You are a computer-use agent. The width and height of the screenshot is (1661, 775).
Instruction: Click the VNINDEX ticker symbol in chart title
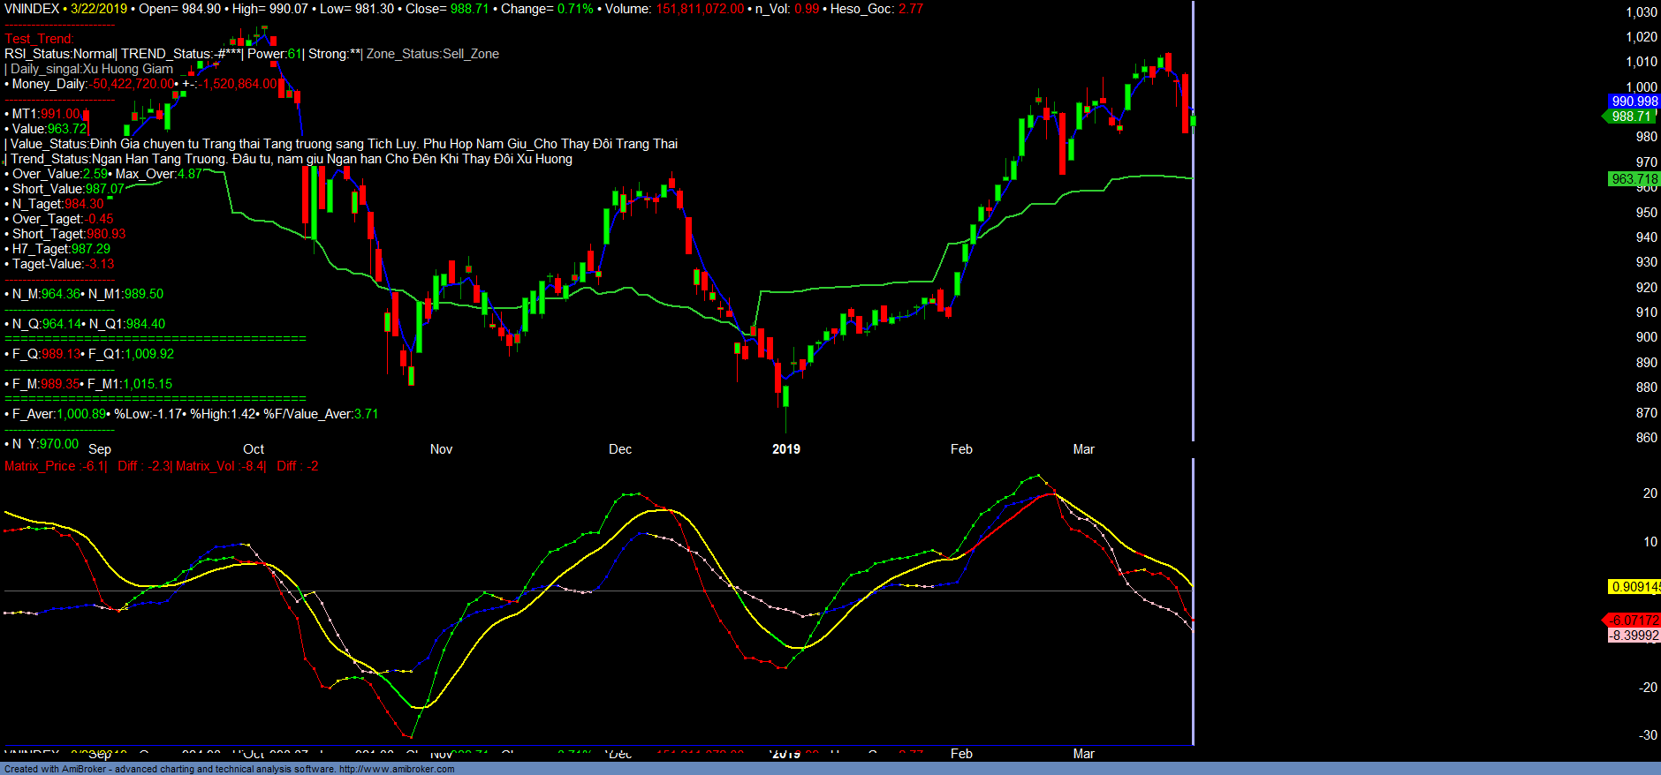32,9
